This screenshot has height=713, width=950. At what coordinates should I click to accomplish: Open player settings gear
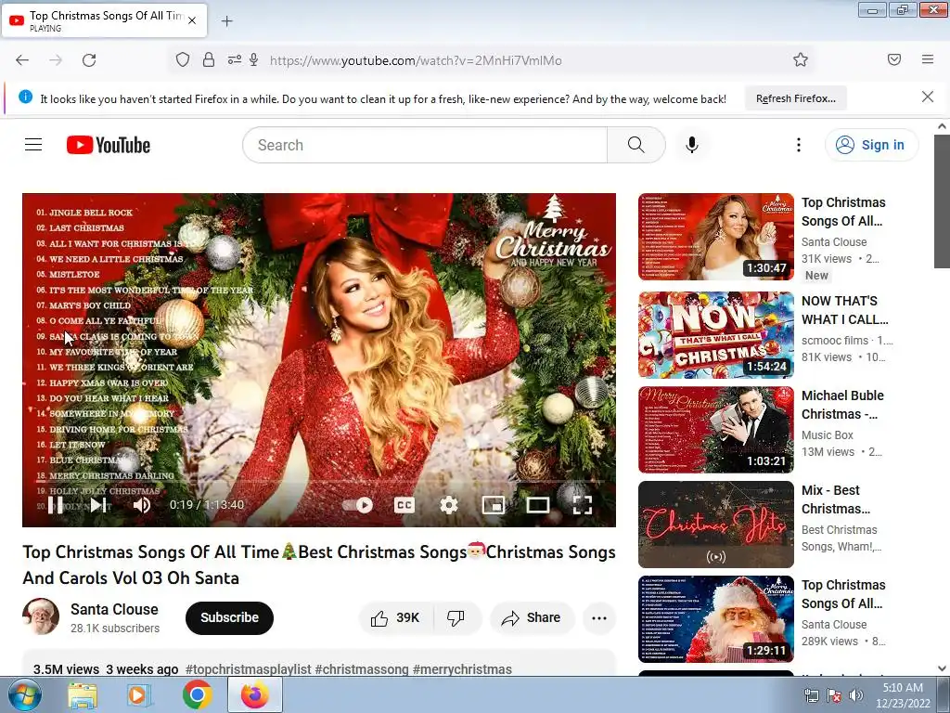point(448,505)
